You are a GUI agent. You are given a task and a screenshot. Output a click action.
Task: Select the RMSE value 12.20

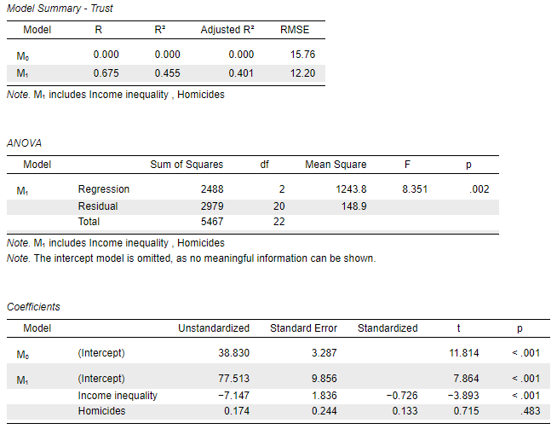(302, 73)
